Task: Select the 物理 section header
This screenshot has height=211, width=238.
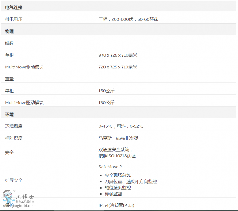Action: click(x=10, y=31)
